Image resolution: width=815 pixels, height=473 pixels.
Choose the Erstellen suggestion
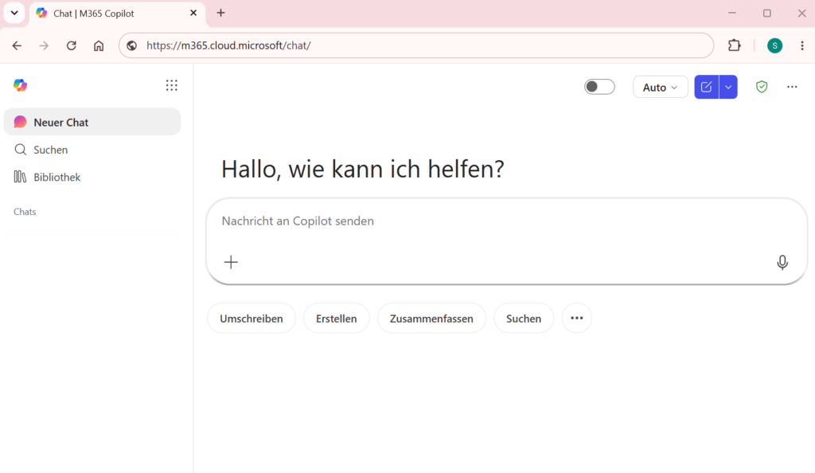337,319
